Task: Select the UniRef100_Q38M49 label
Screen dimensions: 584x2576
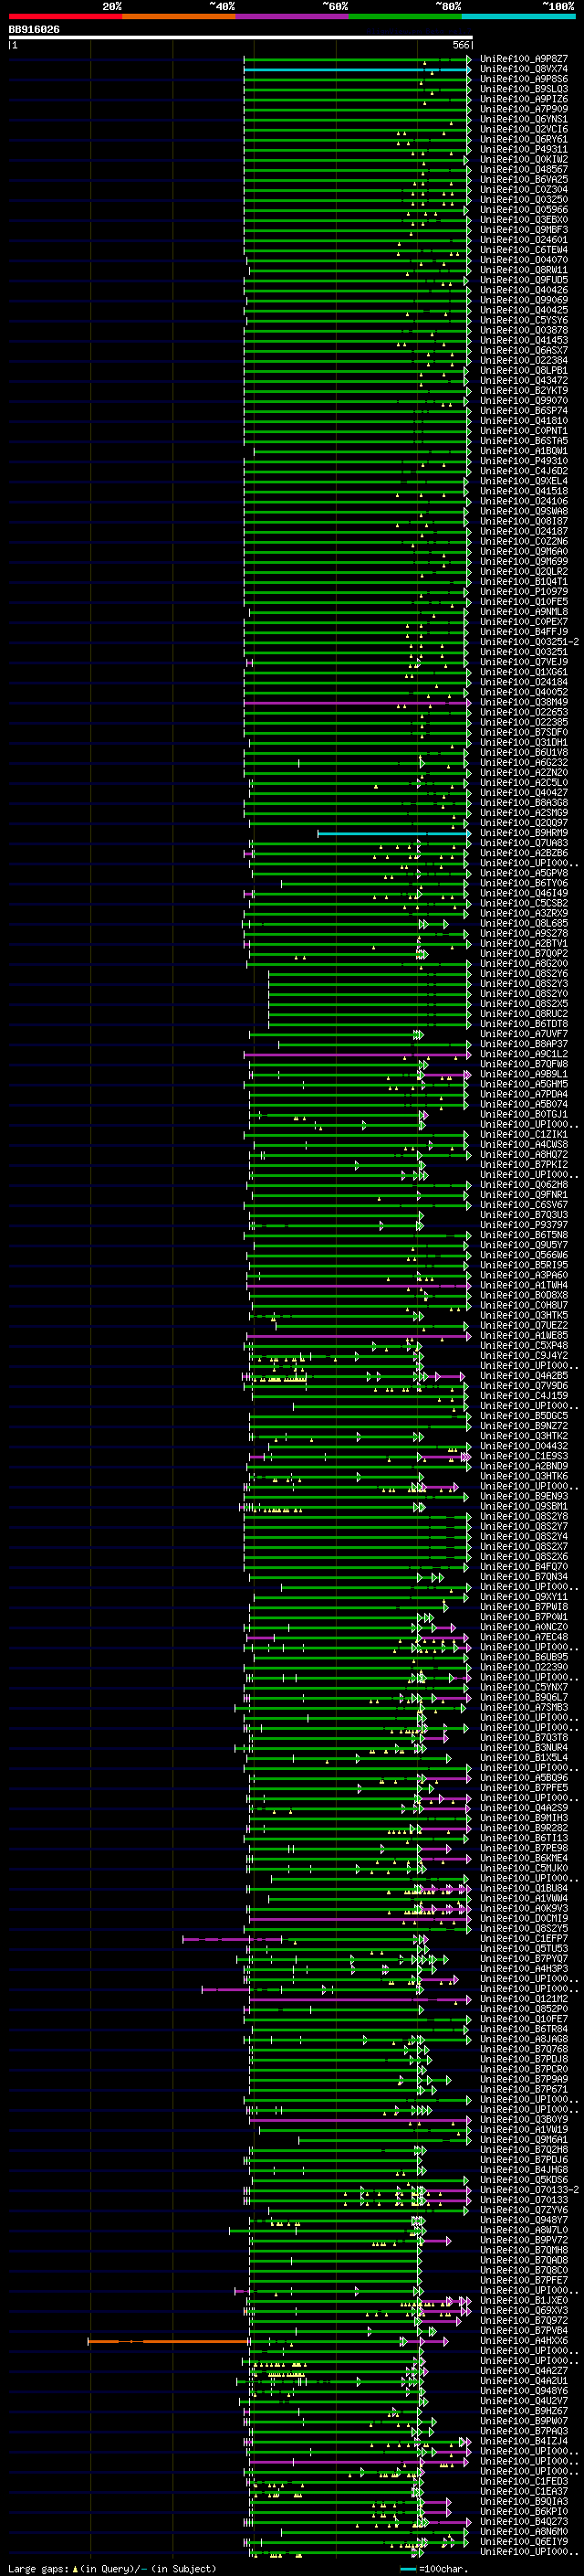Action: pyautogui.click(x=524, y=702)
